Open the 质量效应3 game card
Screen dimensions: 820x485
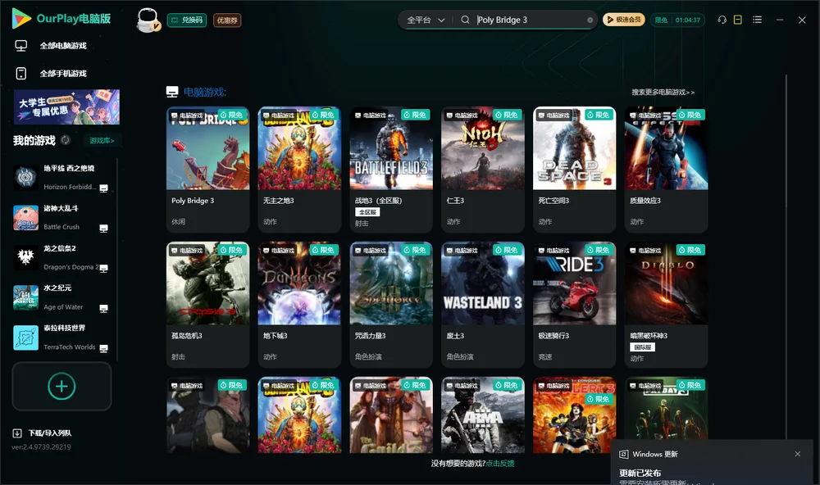[x=666, y=170]
